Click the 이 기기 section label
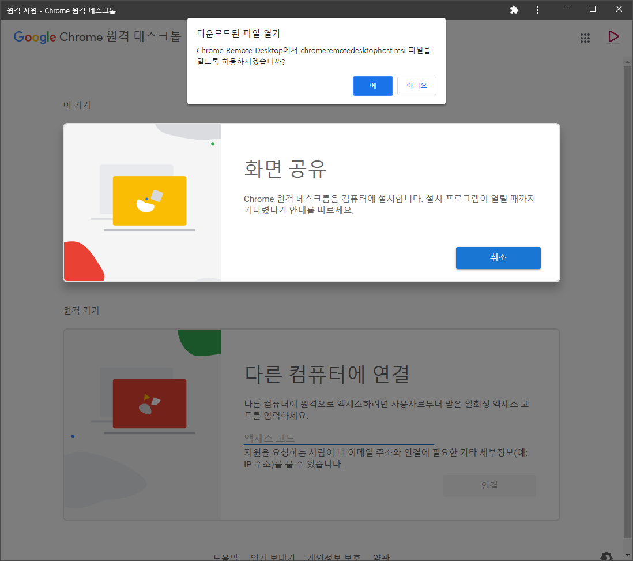 77,105
